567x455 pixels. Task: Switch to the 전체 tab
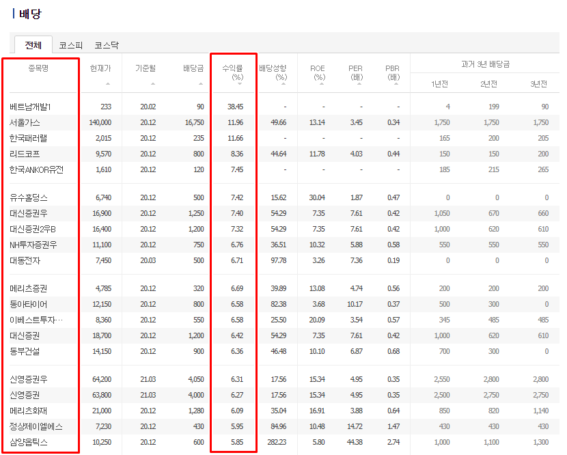pyautogui.click(x=33, y=45)
